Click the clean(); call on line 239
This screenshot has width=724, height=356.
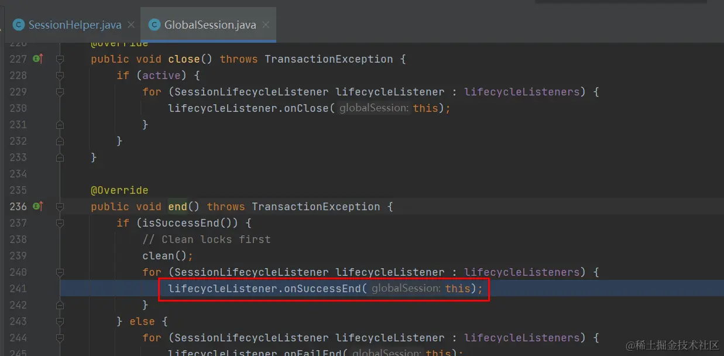(167, 256)
